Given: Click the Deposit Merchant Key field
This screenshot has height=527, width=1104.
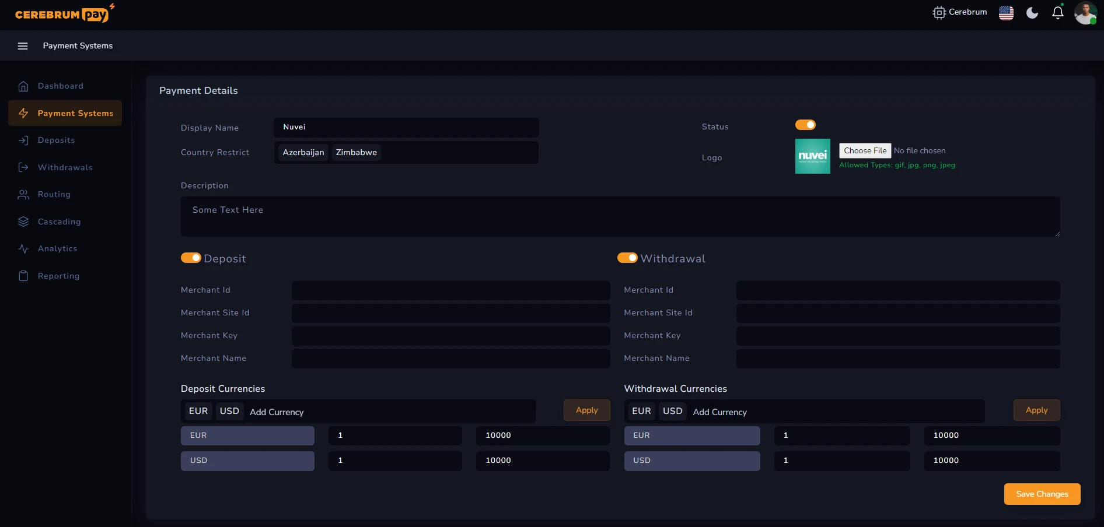Looking at the screenshot, I should (450, 336).
